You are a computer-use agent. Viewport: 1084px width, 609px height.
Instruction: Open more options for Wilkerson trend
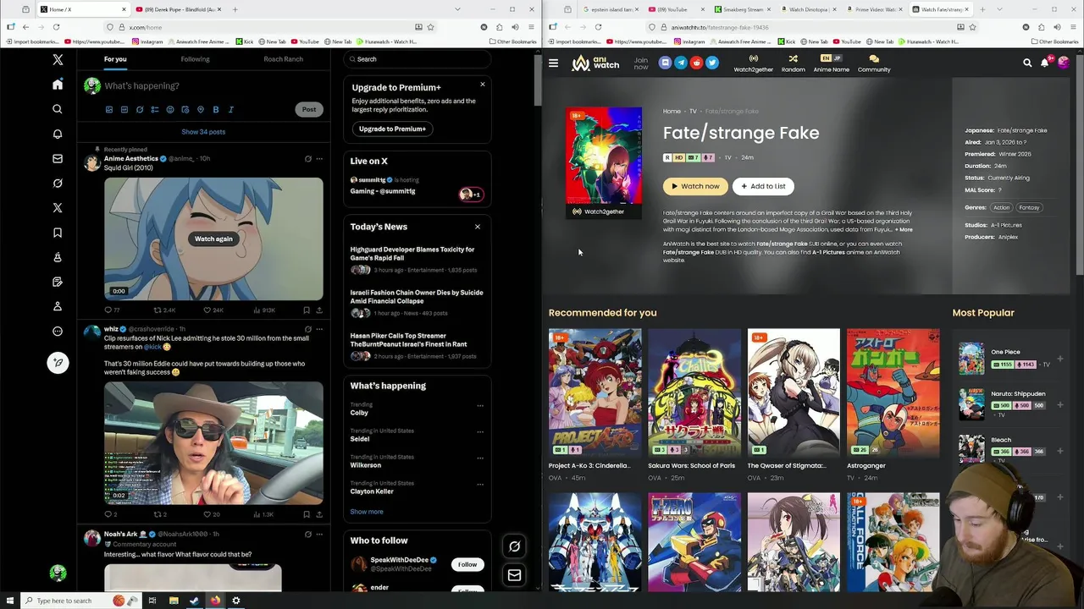click(480, 458)
